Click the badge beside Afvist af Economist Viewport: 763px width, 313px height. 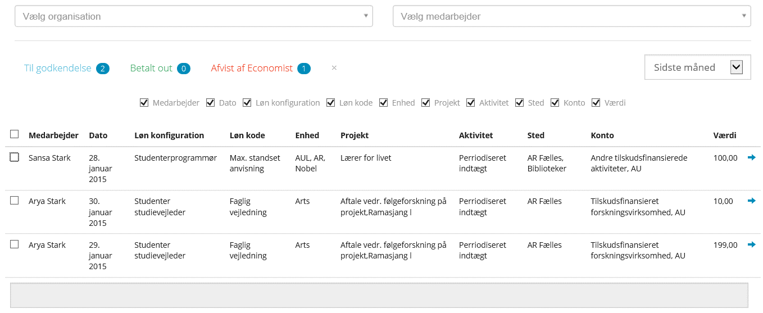304,69
